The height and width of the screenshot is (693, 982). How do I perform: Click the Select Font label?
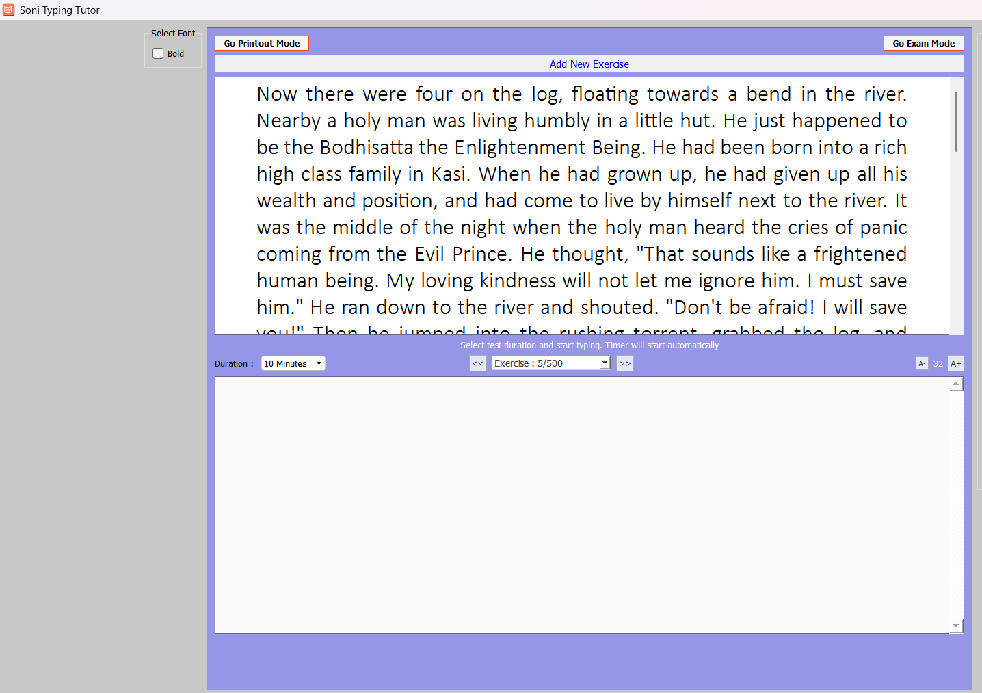(173, 33)
